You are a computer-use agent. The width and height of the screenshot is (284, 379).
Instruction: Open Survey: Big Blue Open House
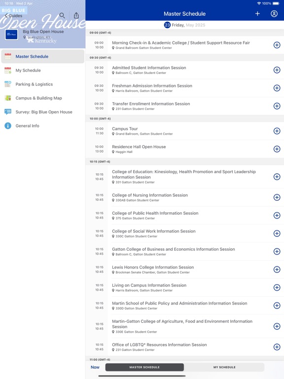pos(43,112)
